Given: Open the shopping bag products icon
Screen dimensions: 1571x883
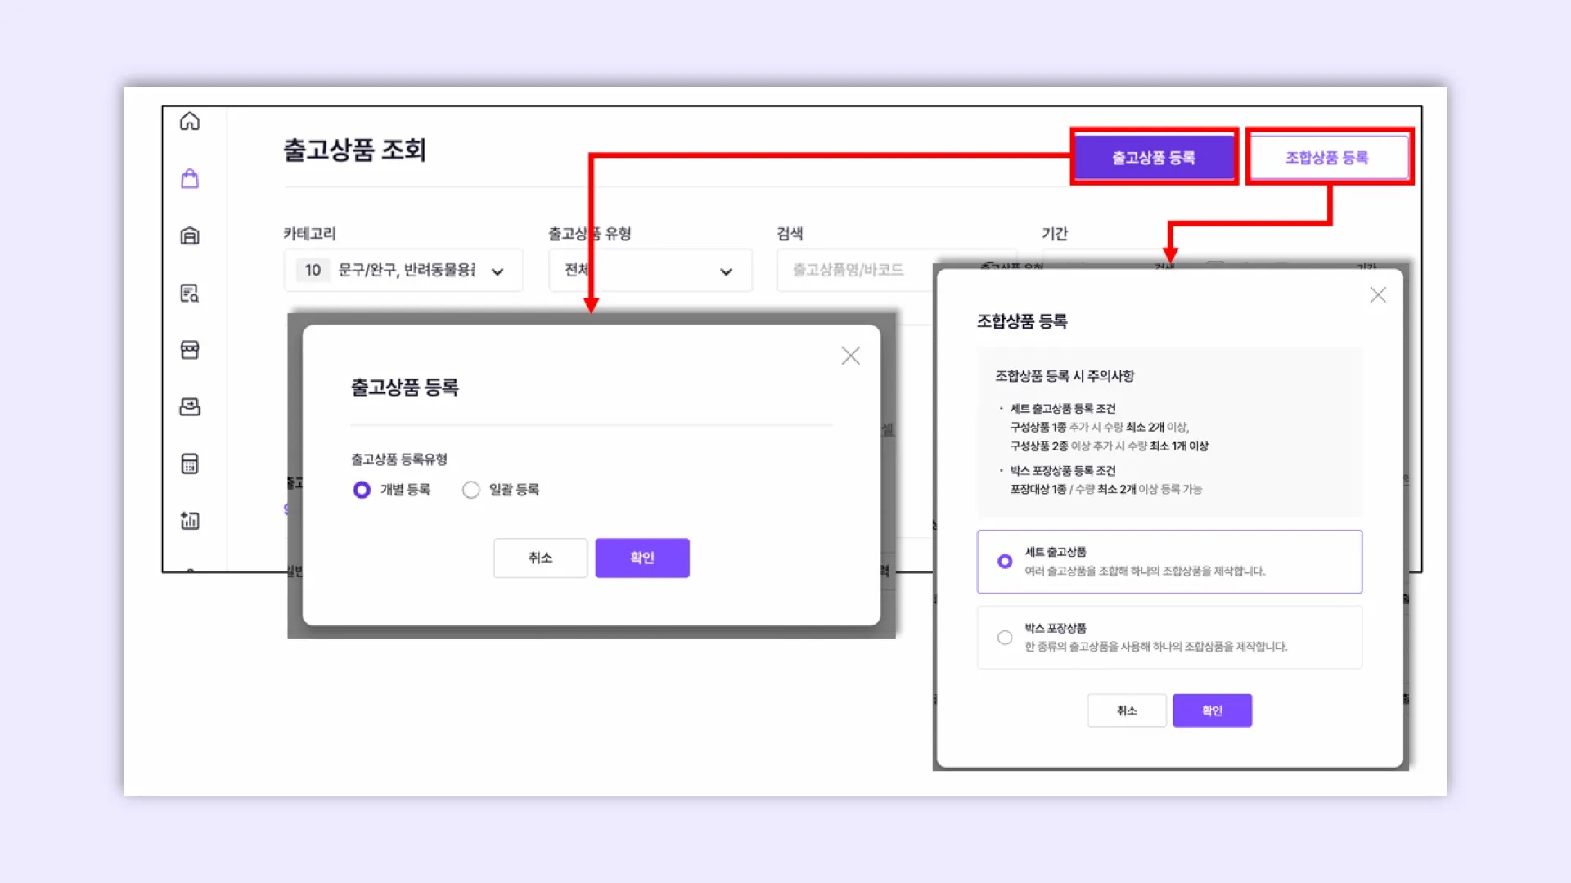Looking at the screenshot, I should pos(190,179).
